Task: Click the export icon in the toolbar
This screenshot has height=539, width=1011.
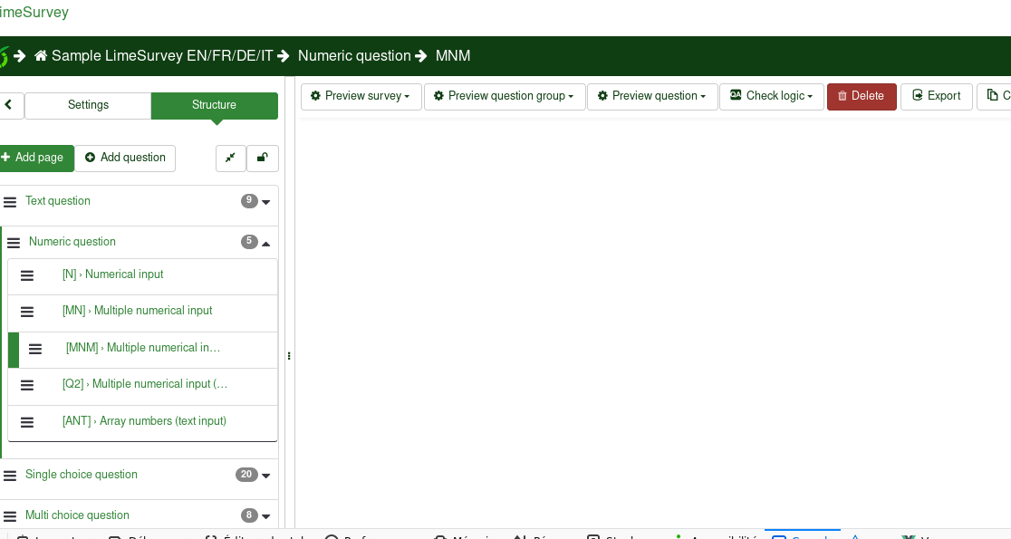Action: click(918, 95)
